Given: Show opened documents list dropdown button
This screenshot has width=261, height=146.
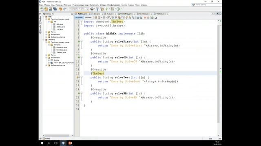Looking at the screenshot, I should pyautogui.click(x=217, y=14).
